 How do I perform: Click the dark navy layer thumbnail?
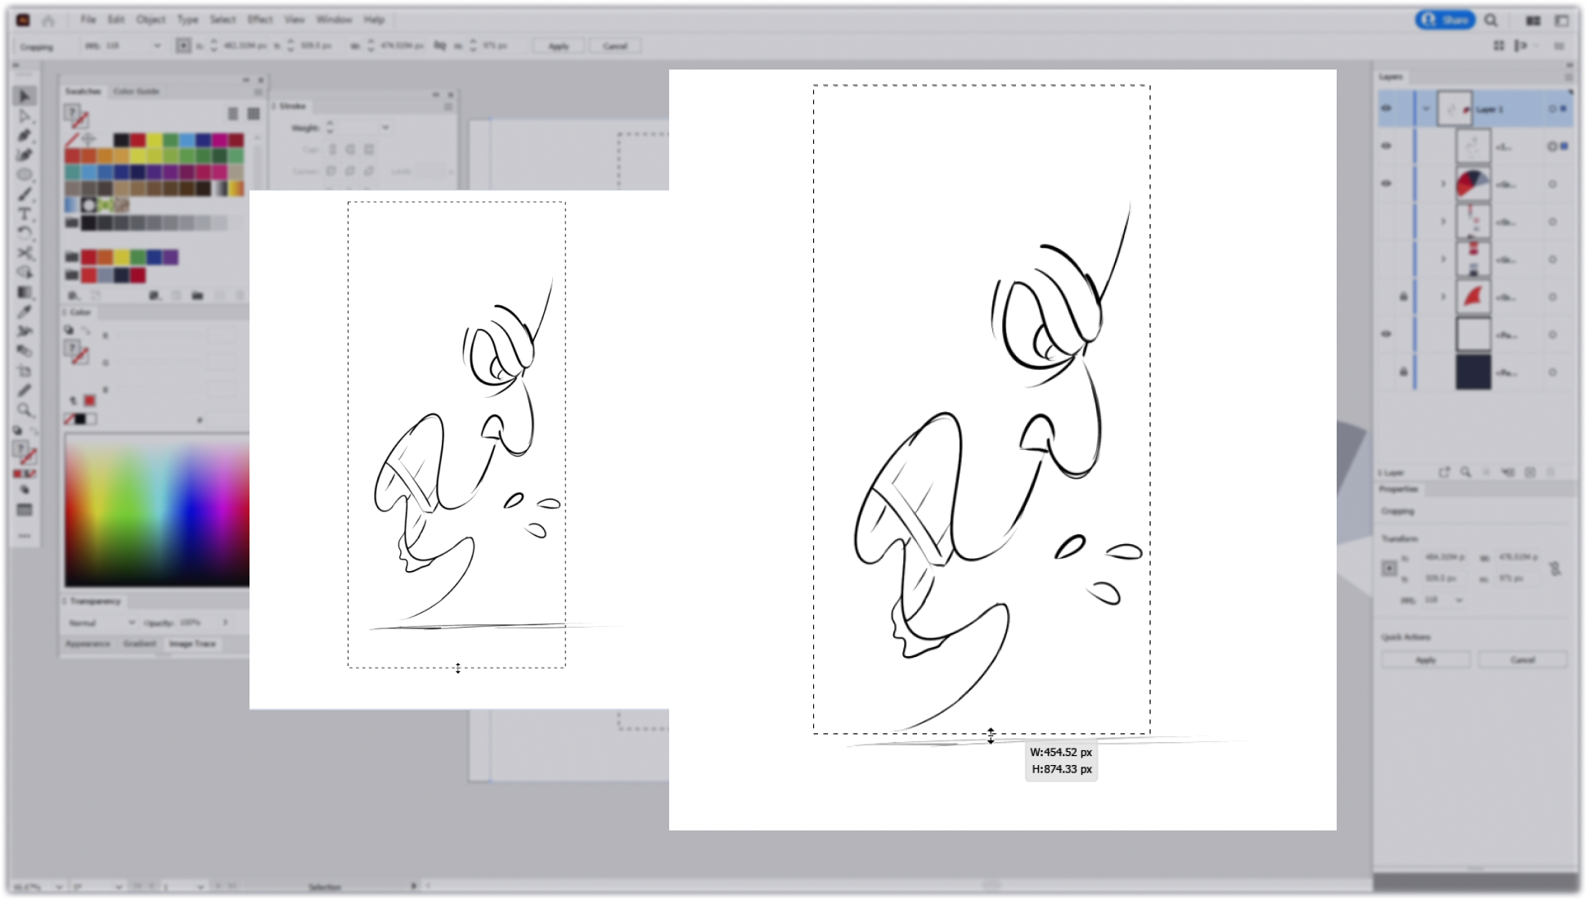click(x=1473, y=372)
